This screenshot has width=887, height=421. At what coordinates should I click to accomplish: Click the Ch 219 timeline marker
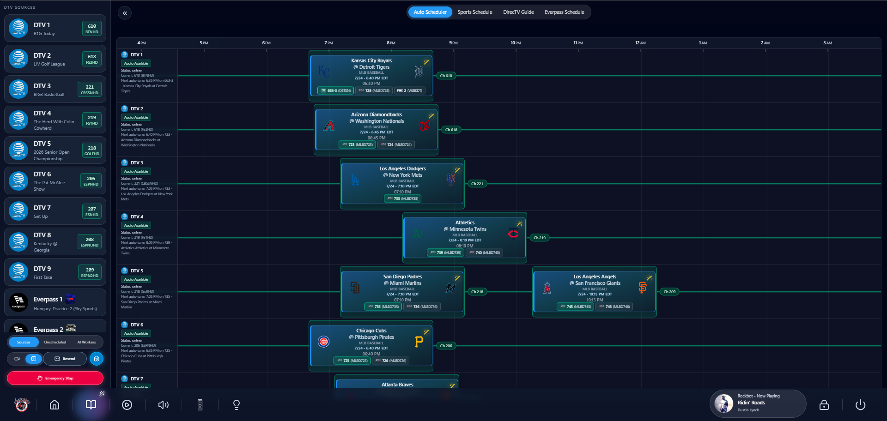coord(539,238)
